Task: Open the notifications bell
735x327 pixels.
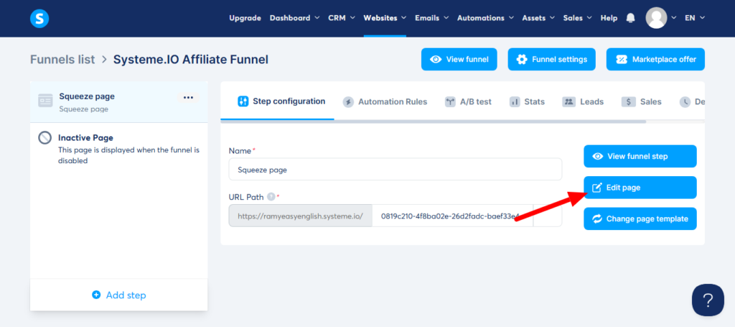Action: 630,18
